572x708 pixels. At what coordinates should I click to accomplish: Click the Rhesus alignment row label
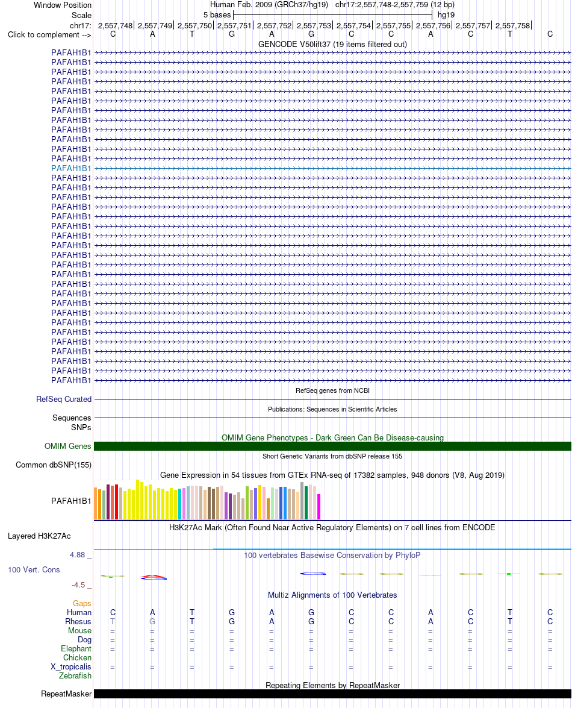pyautogui.click(x=78, y=622)
